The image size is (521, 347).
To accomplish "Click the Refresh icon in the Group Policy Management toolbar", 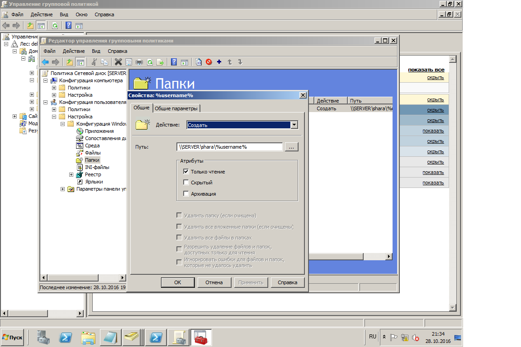I will click(55, 26).
